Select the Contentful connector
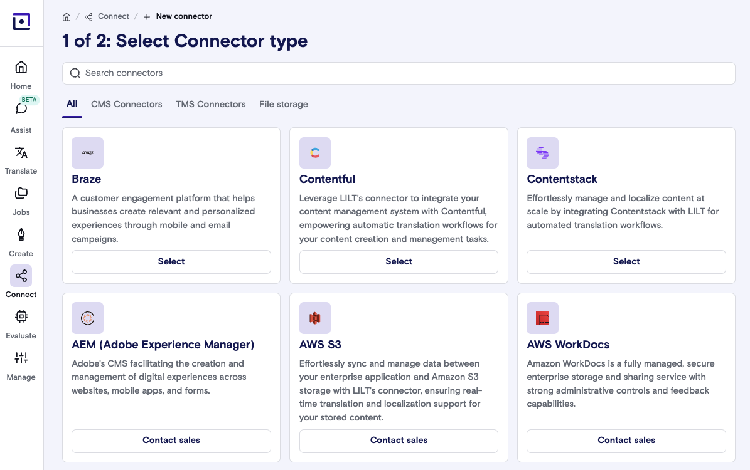 tap(399, 262)
